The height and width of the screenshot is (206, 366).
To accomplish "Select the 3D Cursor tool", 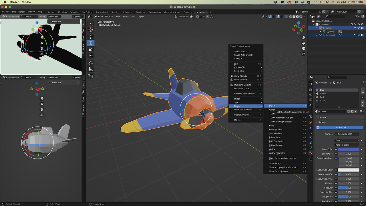I will (91, 30).
